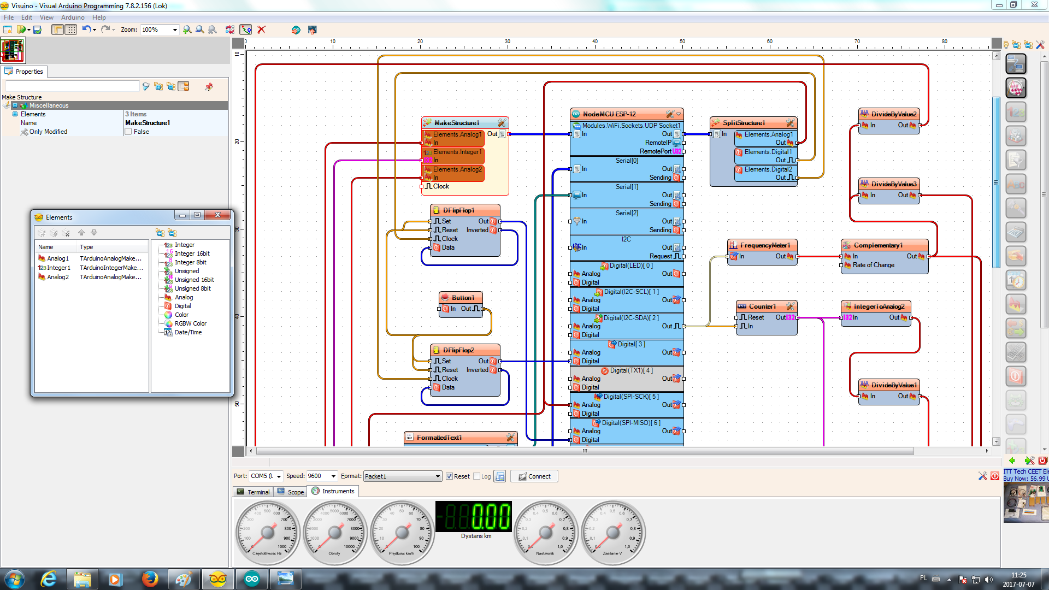
Task: Open the FormattedText1 tools wrench icon
Action: [510, 438]
